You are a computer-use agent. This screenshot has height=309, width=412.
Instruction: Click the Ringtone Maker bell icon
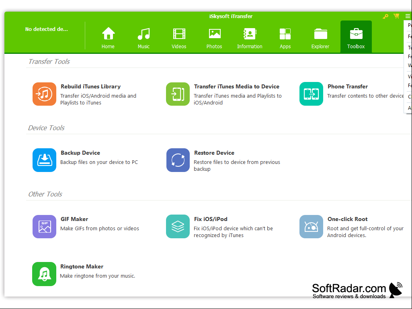click(44, 274)
